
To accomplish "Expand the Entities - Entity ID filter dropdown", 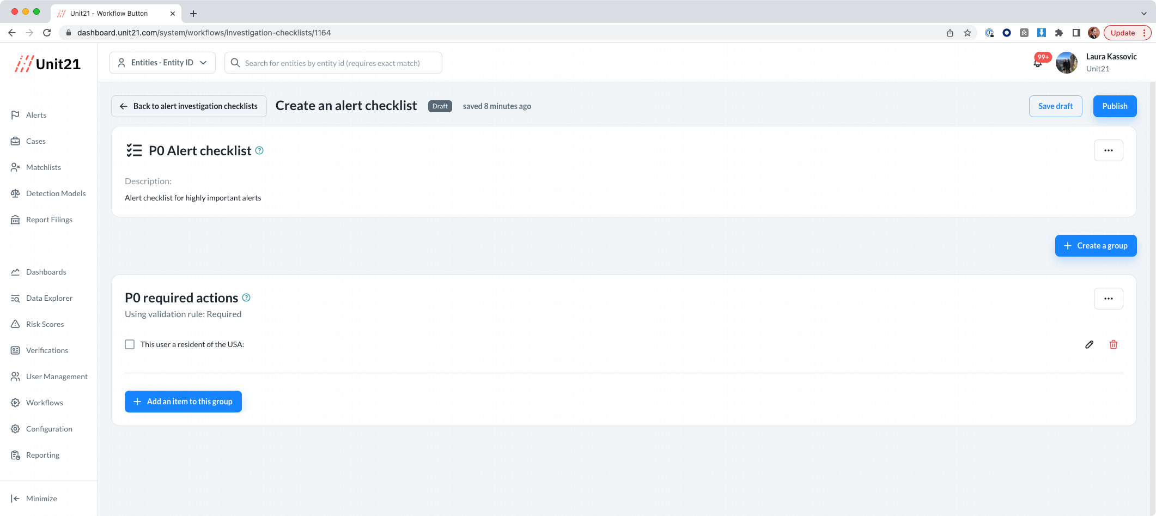I will [x=162, y=62].
